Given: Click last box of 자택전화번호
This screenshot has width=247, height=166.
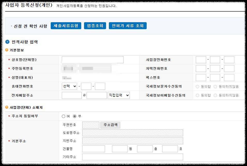Looking at the screenshot, I should coord(229,69).
